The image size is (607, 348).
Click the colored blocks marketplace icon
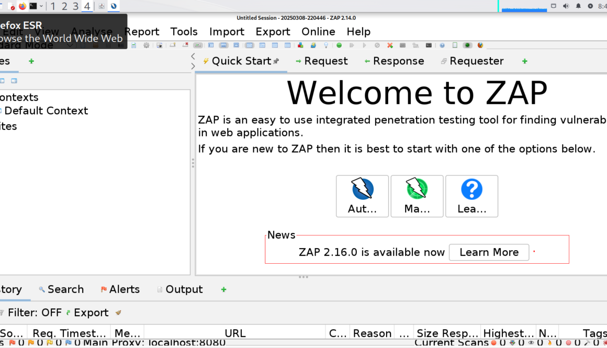coord(300,46)
